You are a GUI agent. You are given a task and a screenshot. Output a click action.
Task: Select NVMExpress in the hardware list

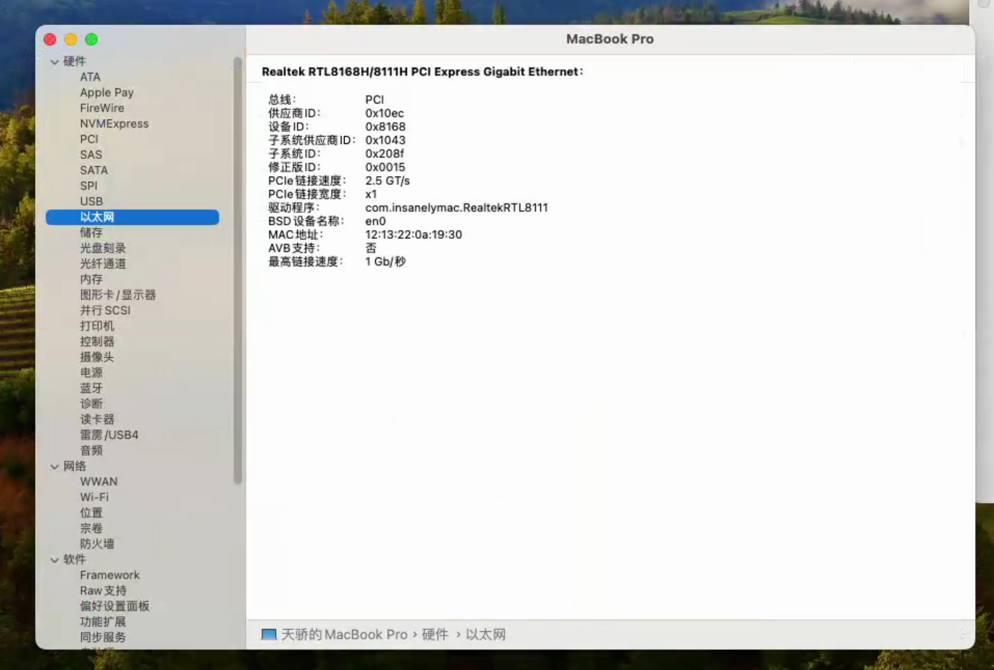coord(114,123)
